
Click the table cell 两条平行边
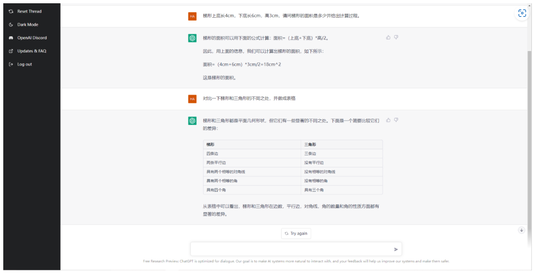pyautogui.click(x=252, y=163)
